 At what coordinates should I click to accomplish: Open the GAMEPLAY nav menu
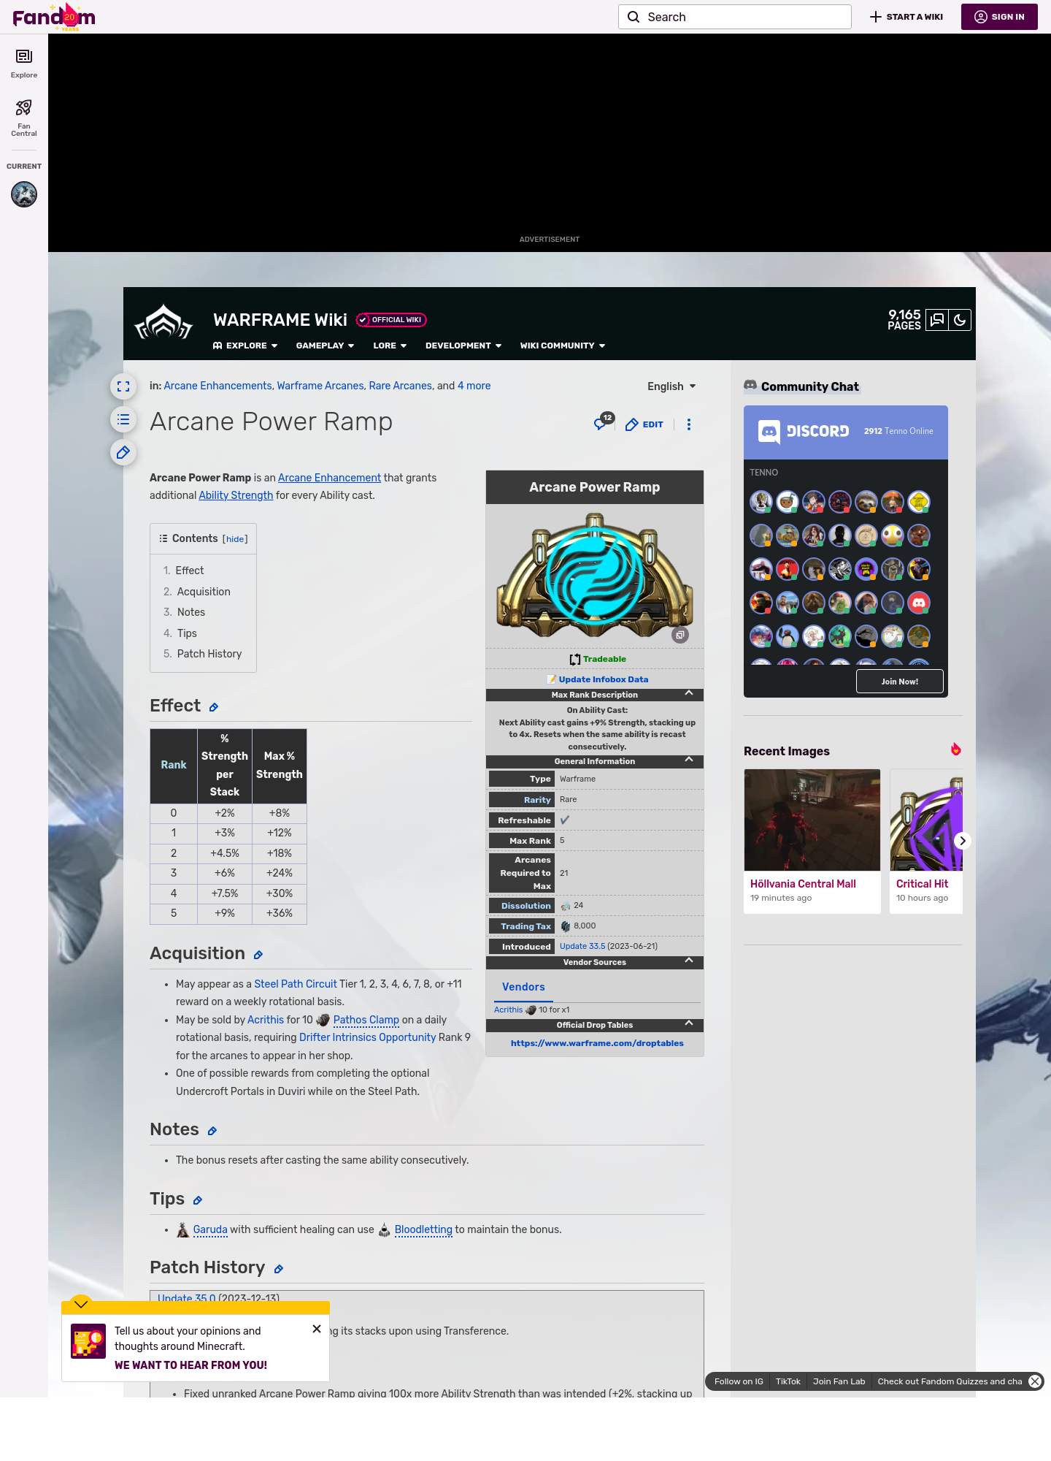point(325,346)
